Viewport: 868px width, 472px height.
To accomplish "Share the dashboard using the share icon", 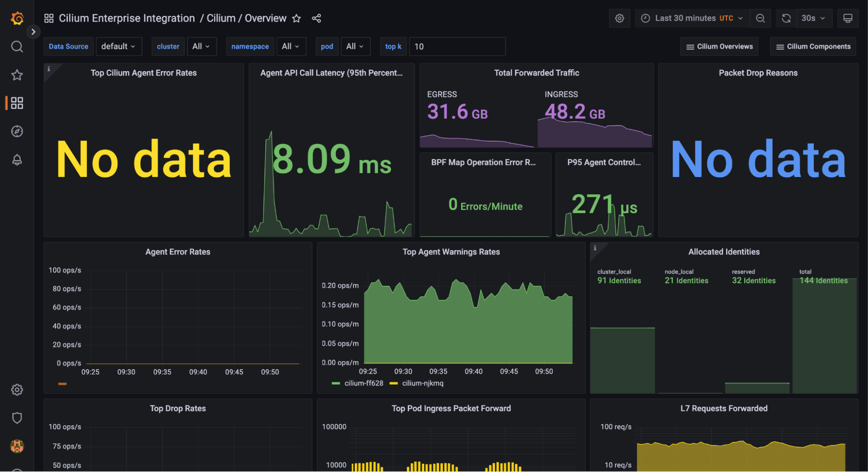I will point(316,18).
